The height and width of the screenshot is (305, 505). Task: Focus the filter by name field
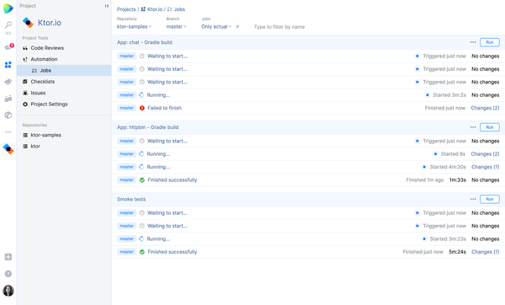[279, 27]
